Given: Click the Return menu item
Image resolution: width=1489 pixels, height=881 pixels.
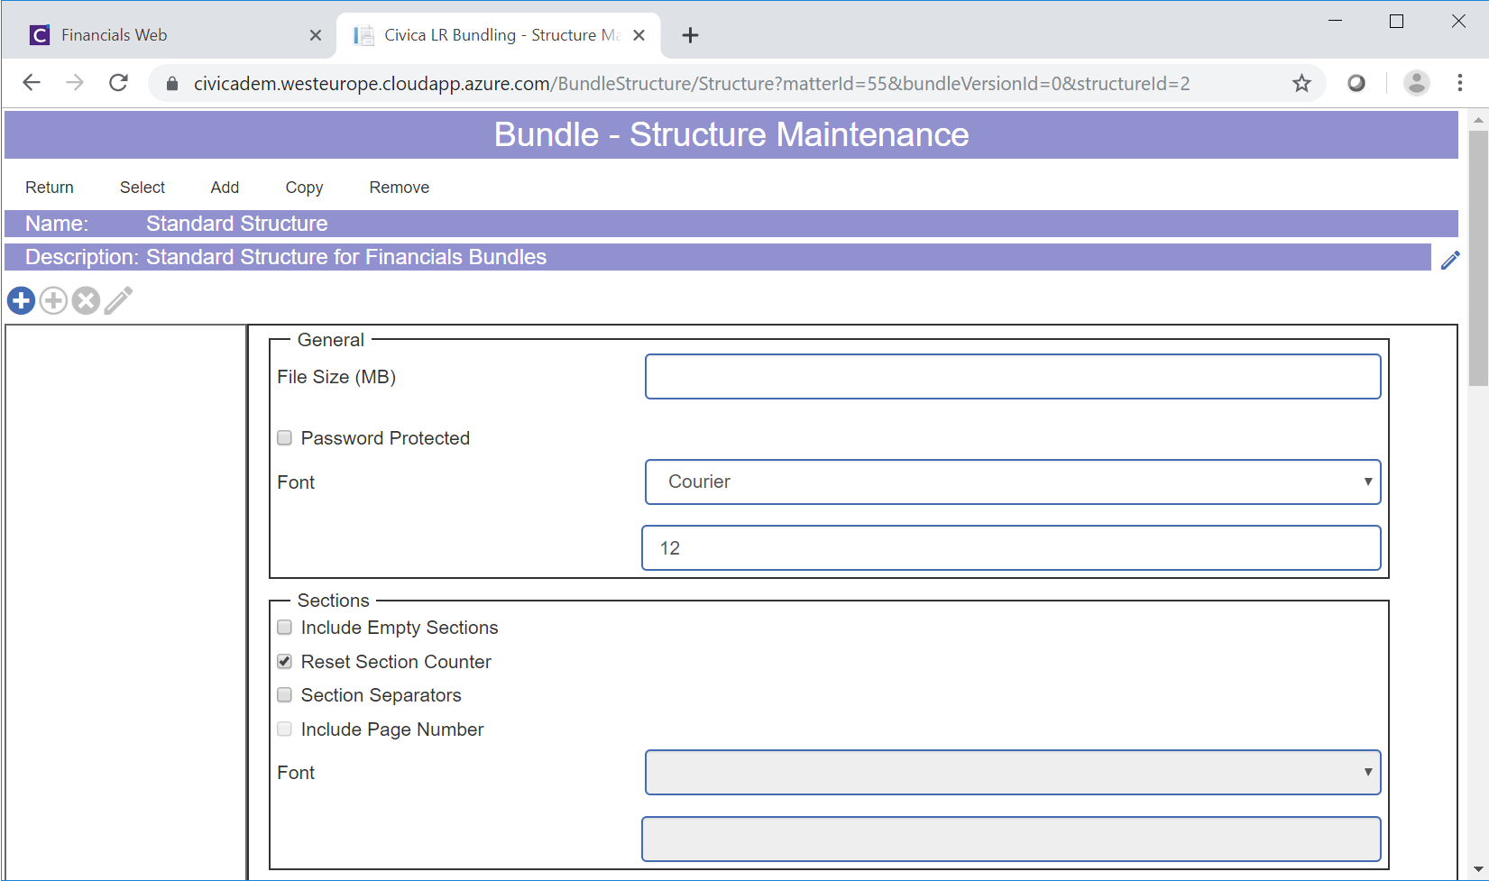Looking at the screenshot, I should pos(50,188).
